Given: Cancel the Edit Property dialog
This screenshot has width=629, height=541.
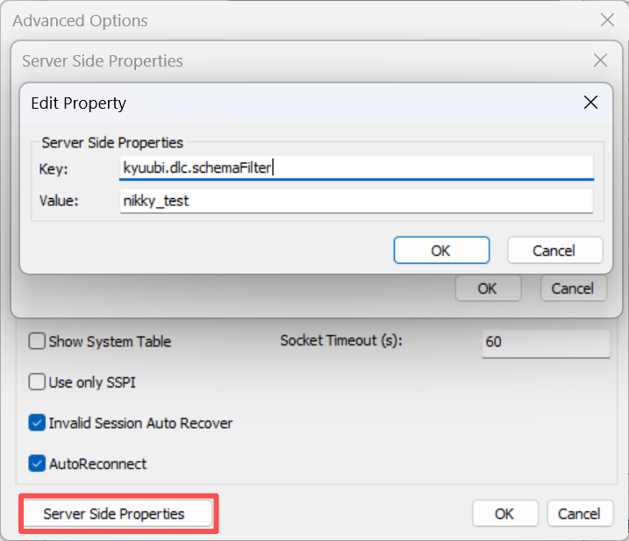Looking at the screenshot, I should tap(554, 251).
